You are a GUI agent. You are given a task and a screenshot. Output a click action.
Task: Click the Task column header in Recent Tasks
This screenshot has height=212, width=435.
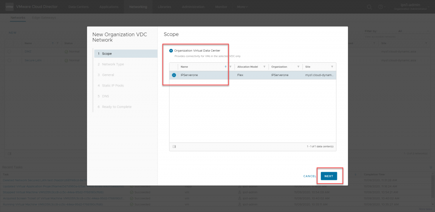6,175
